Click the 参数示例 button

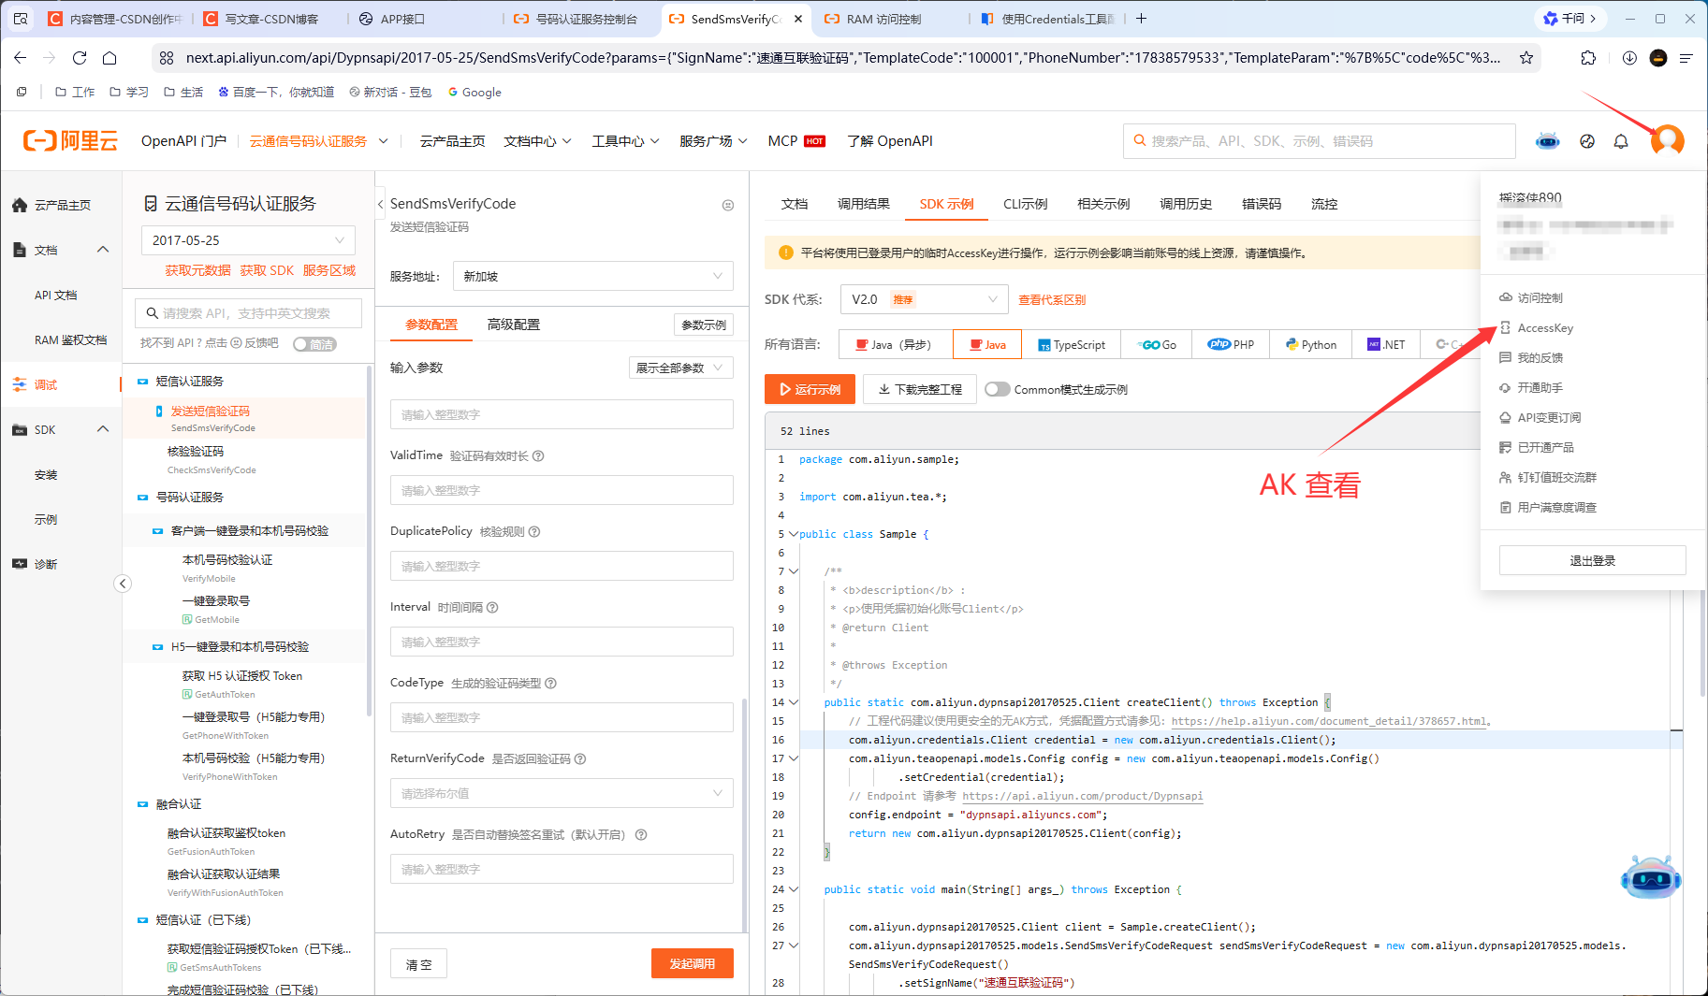704,325
